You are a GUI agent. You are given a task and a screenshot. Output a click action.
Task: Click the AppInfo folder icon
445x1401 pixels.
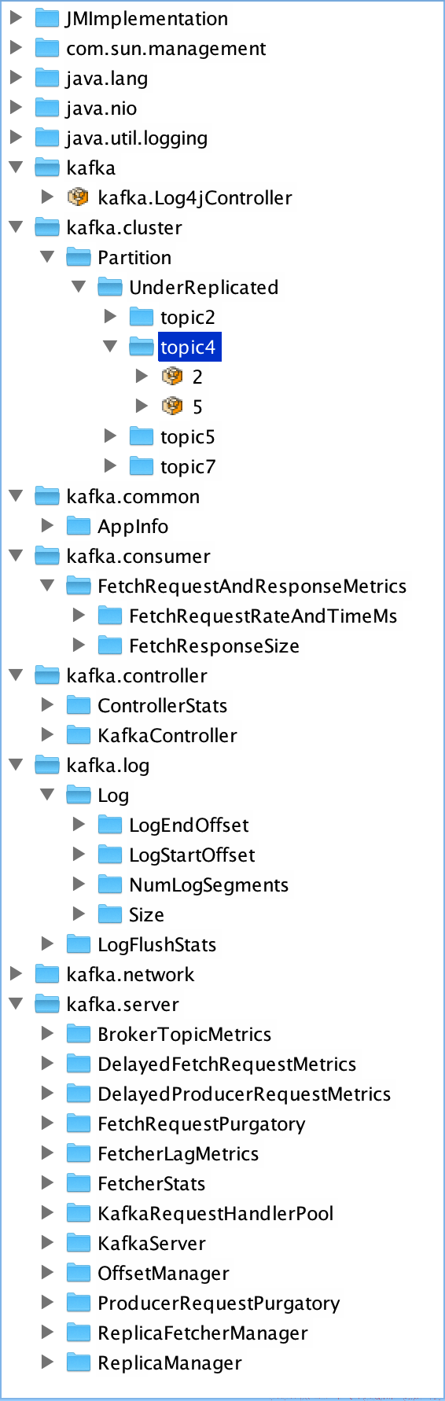79,526
